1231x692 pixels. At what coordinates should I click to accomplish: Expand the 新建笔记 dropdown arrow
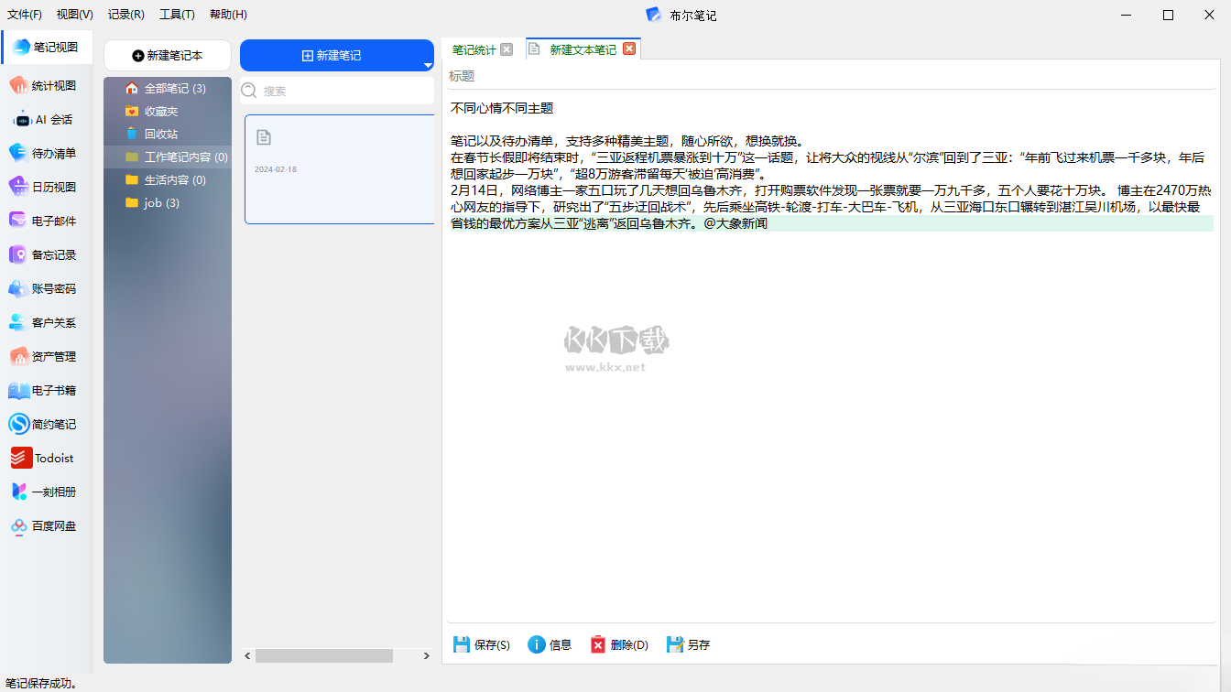427,66
